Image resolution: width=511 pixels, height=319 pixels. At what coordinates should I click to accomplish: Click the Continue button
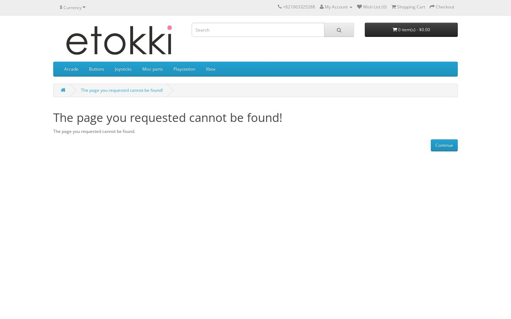(444, 145)
